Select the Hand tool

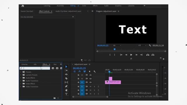click(66, 90)
